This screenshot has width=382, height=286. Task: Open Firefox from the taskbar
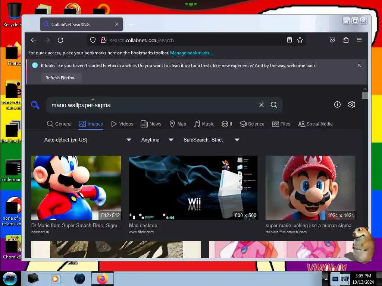pyautogui.click(x=103, y=279)
